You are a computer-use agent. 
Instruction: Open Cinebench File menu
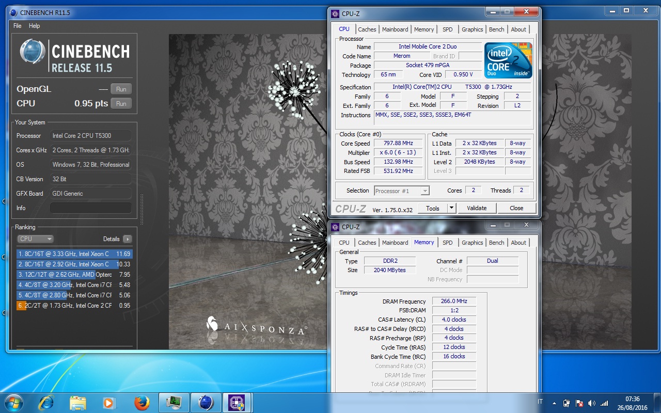(x=18, y=26)
